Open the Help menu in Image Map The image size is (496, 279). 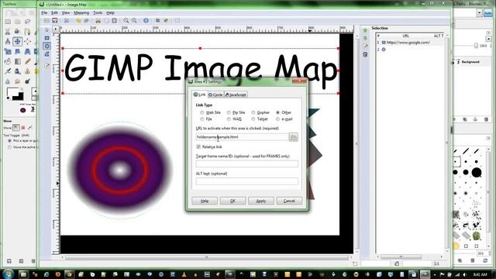tap(110, 13)
